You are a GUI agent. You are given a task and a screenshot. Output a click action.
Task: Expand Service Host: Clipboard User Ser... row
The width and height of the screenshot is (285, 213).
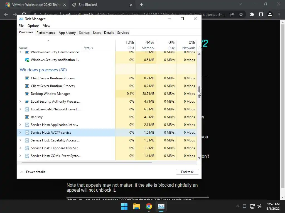click(x=20, y=148)
